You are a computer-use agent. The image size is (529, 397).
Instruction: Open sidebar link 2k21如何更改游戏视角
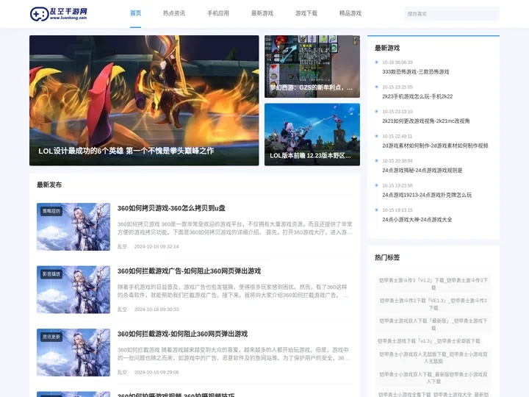[425, 121]
